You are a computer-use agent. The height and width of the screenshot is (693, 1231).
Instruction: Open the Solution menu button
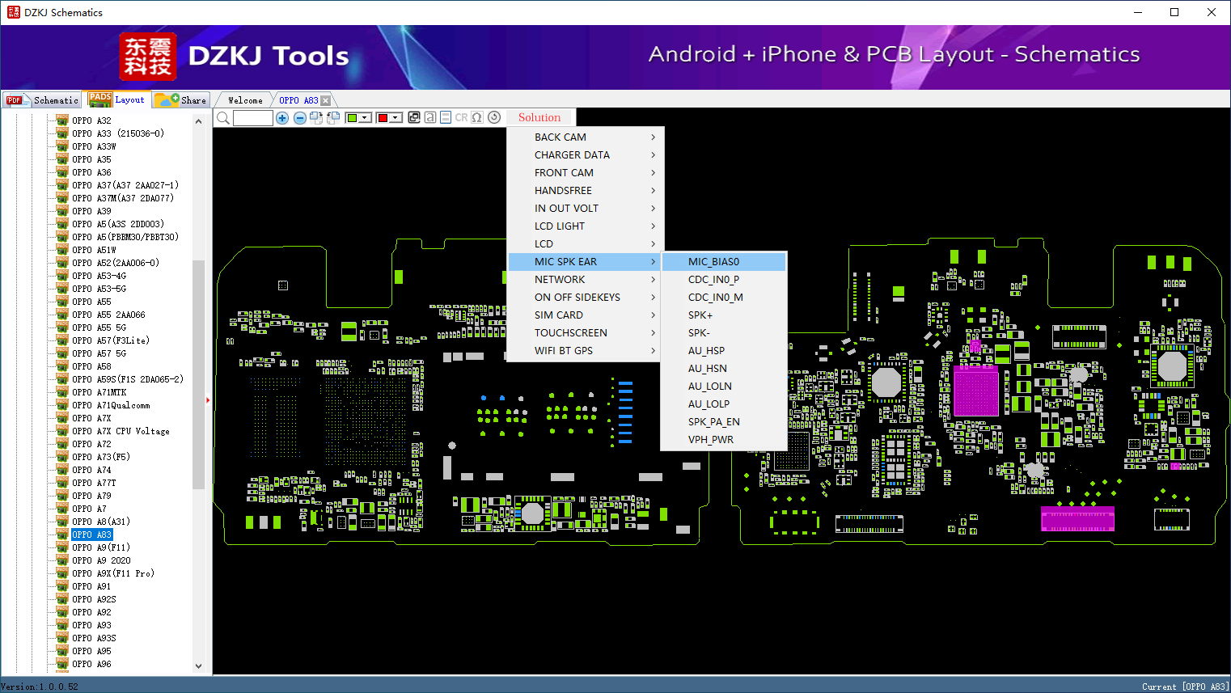point(539,117)
